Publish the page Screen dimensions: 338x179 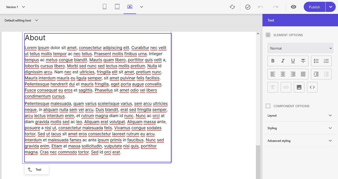(315, 7)
